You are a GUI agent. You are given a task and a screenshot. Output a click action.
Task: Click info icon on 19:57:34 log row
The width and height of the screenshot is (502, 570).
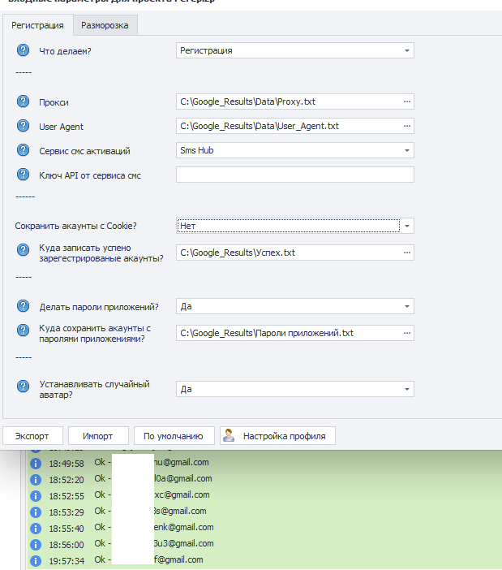point(35,561)
